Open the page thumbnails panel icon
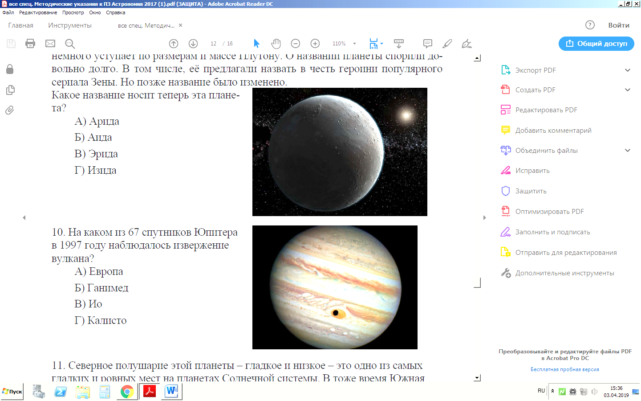 (10, 90)
